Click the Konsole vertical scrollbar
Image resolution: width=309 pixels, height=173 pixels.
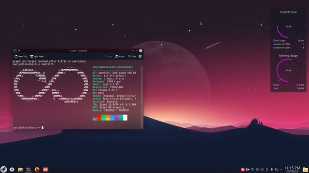click(x=142, y=97)
